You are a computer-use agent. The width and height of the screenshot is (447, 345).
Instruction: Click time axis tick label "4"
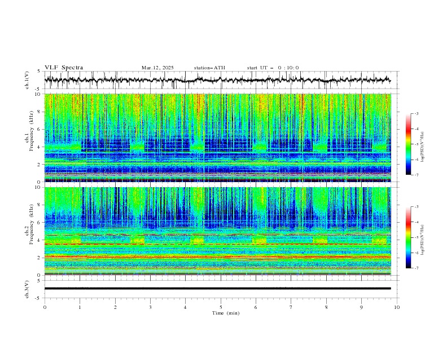186,307
